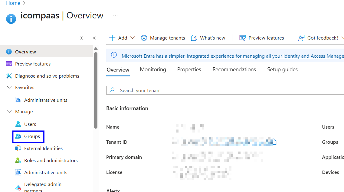Open the Add dropdown chevron
Viewport: 344px width, 192px height.
click(x=133, y=38)
